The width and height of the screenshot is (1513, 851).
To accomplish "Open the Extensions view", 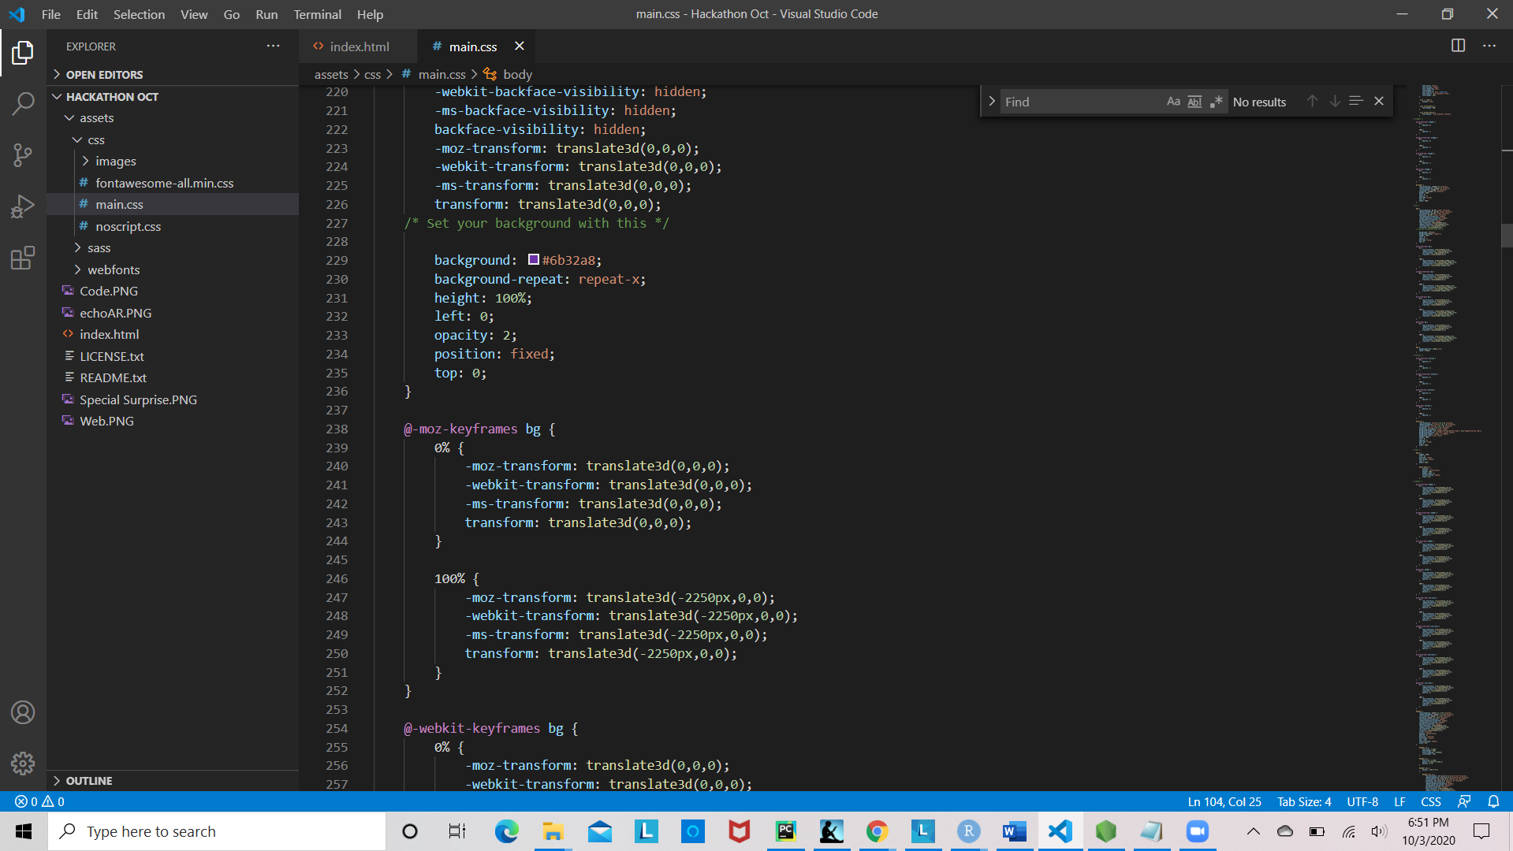I will (23, 258).
